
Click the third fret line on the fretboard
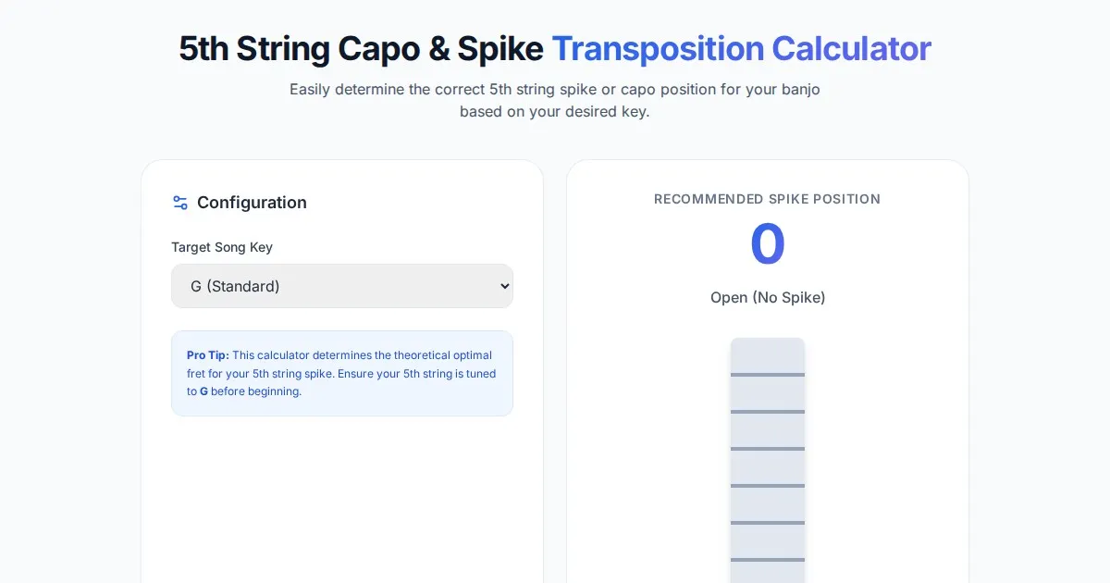[768, 449]
